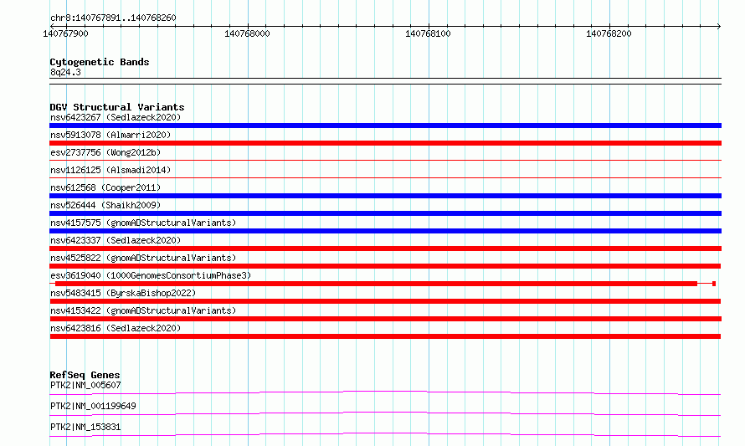This screenshot has width=745, height=446.
Task: Open variant nsv6423816 (Sedlazeck2020) label
Action: coord(116,328)
